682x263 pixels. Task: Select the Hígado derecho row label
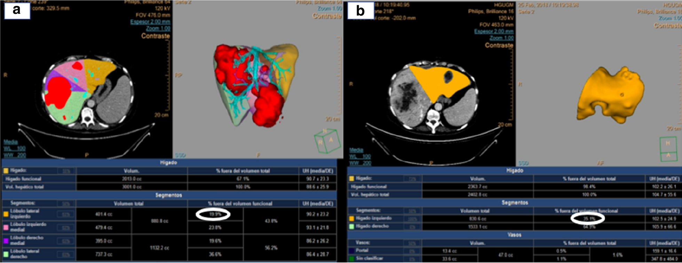coord(373,226)
